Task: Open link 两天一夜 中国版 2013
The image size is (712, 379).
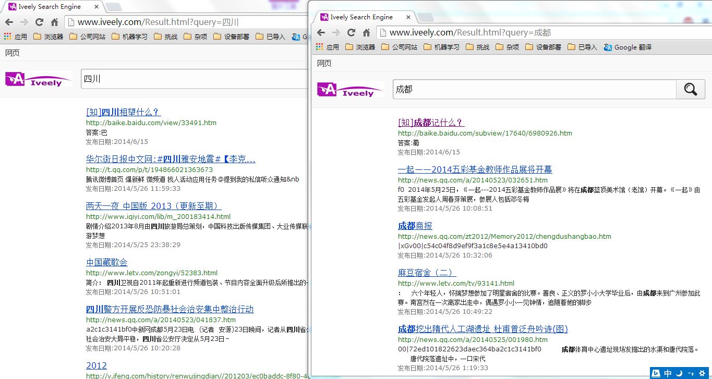Action: point(154,206)
